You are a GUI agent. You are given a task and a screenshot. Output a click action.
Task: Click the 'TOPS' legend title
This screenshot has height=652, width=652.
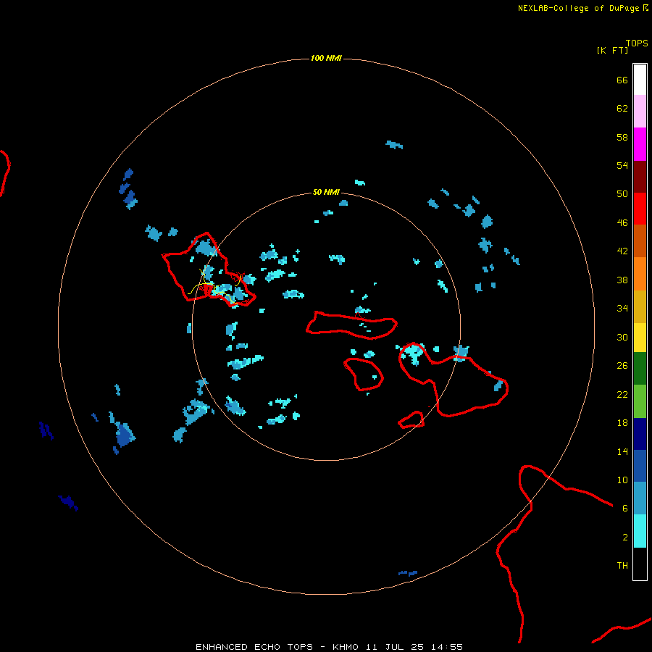[x=637, y=43]
